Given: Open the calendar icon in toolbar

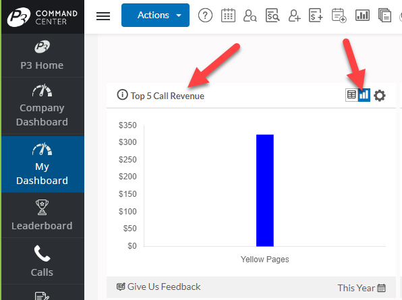Looking at the screenshot, I should 228,16.
